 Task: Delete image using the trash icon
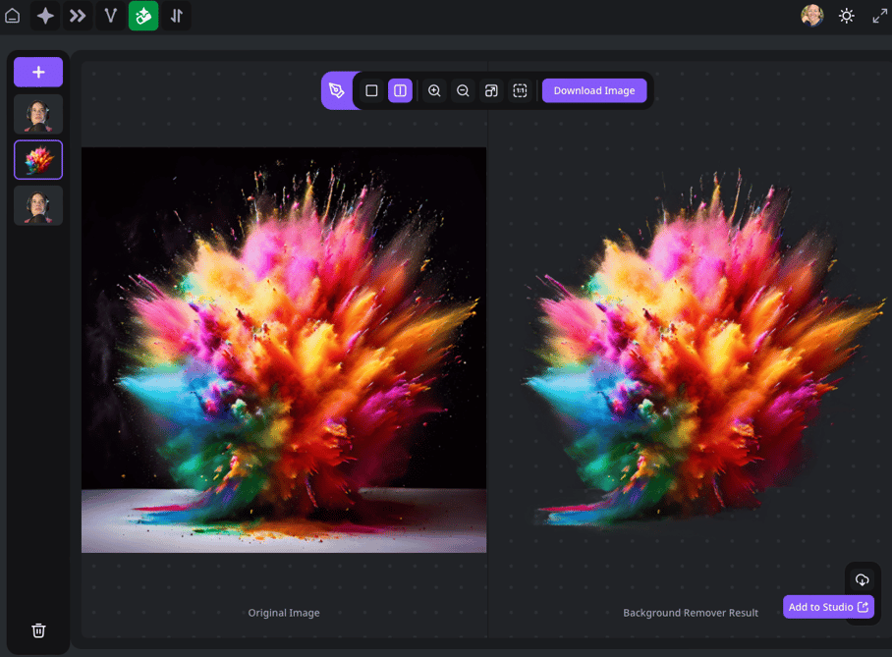38,630
